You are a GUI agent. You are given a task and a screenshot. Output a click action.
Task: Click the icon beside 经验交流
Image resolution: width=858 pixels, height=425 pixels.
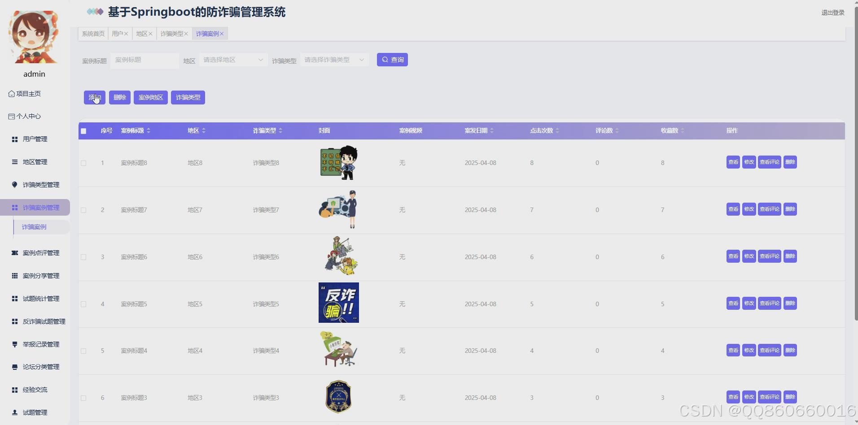(15, 390)
